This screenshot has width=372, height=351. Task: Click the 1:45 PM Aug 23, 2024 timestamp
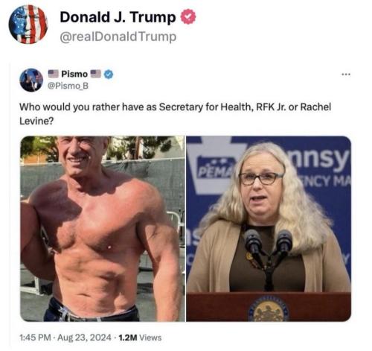(x=65, y=338)
